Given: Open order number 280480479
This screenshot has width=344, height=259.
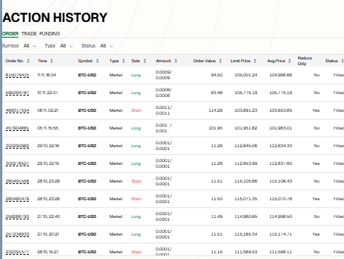Looking at the screenshot, I should click(17, 199).
